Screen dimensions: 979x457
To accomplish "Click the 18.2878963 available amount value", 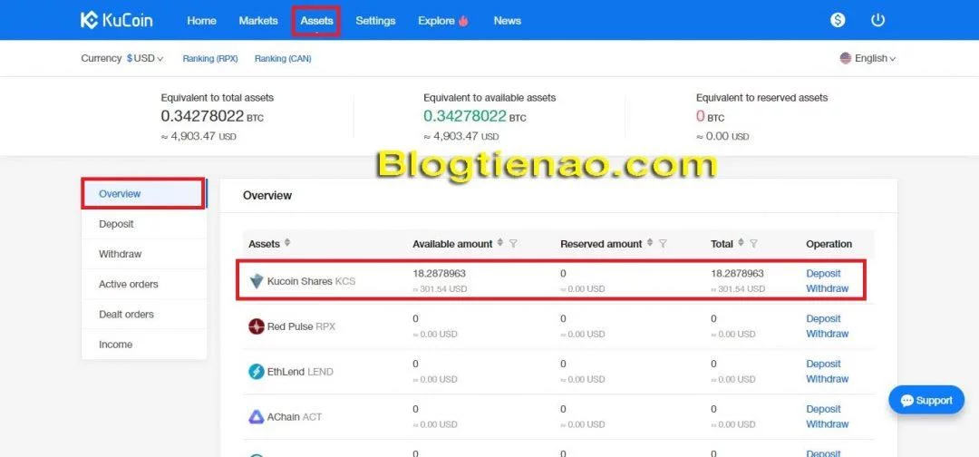I will (439, 274).
